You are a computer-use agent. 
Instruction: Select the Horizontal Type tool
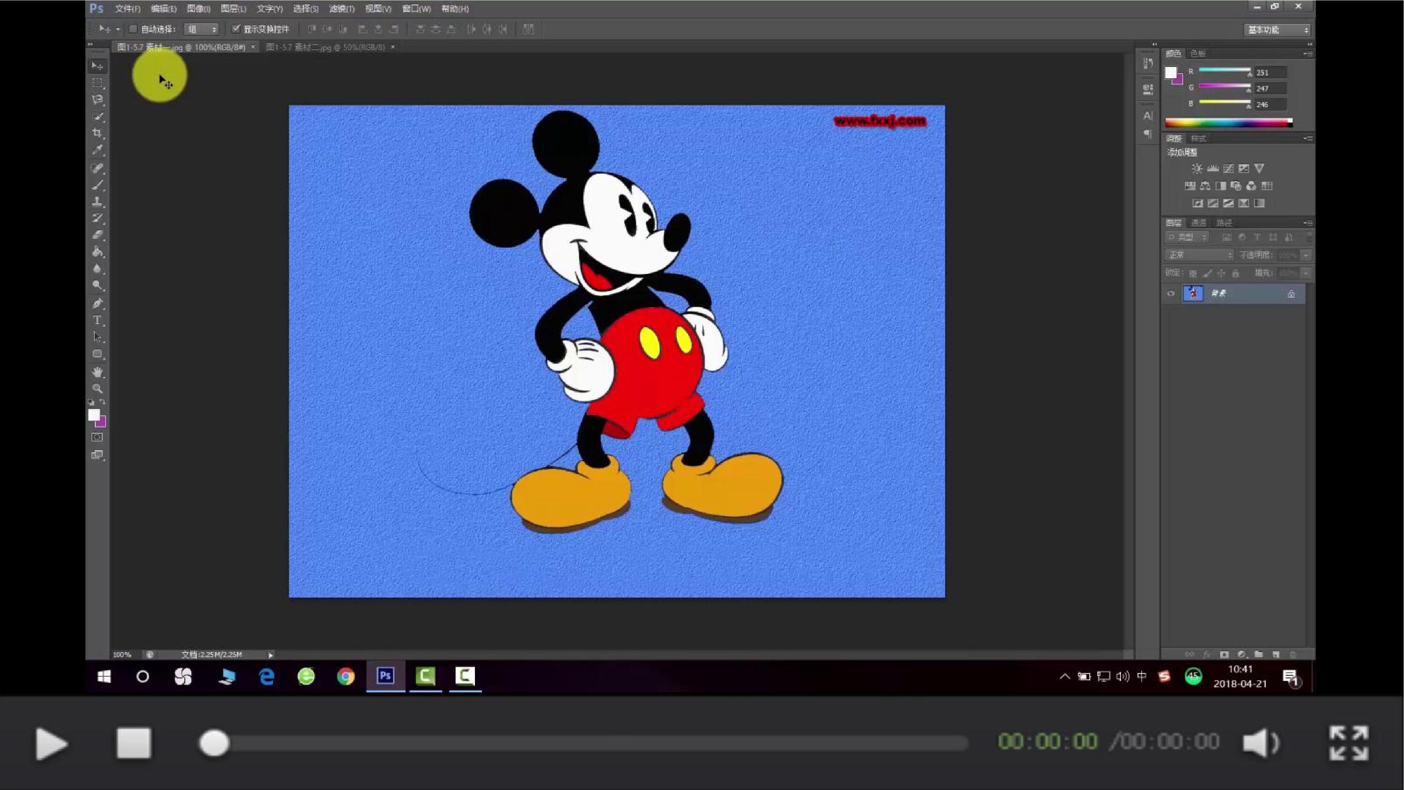pos(98,321)
